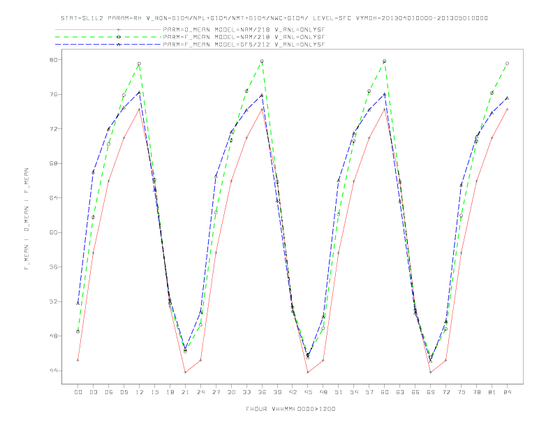Click red plus data point at hour 21 minimum

point(185,373)
